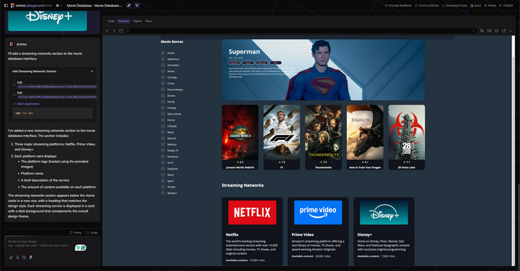Select the Preview tab
The image size is (520, 271).
pos(123,21)
